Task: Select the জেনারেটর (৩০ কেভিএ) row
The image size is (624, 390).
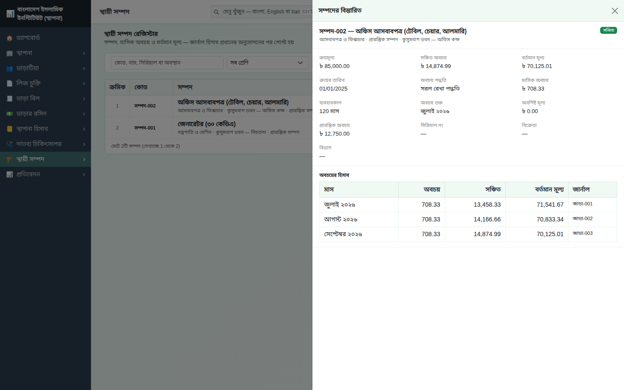Action: 208,128
